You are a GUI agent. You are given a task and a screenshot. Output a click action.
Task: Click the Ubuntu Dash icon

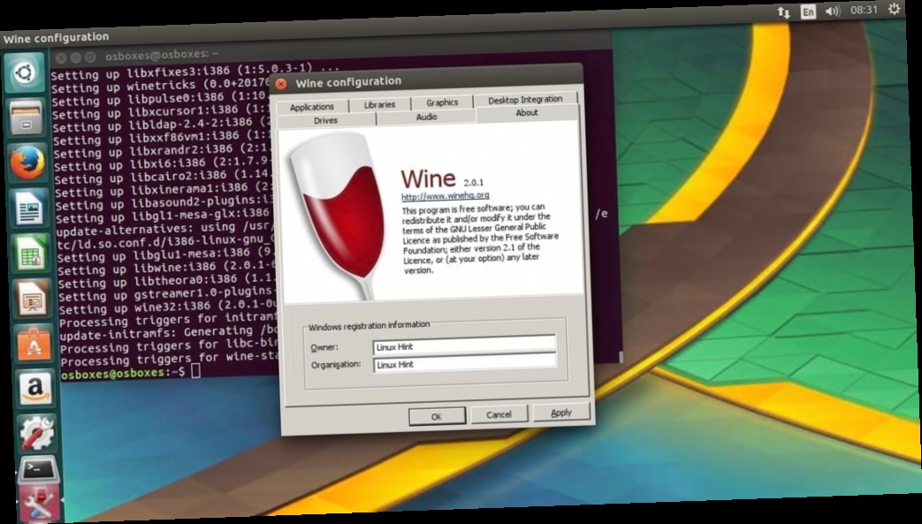(24, 73)
